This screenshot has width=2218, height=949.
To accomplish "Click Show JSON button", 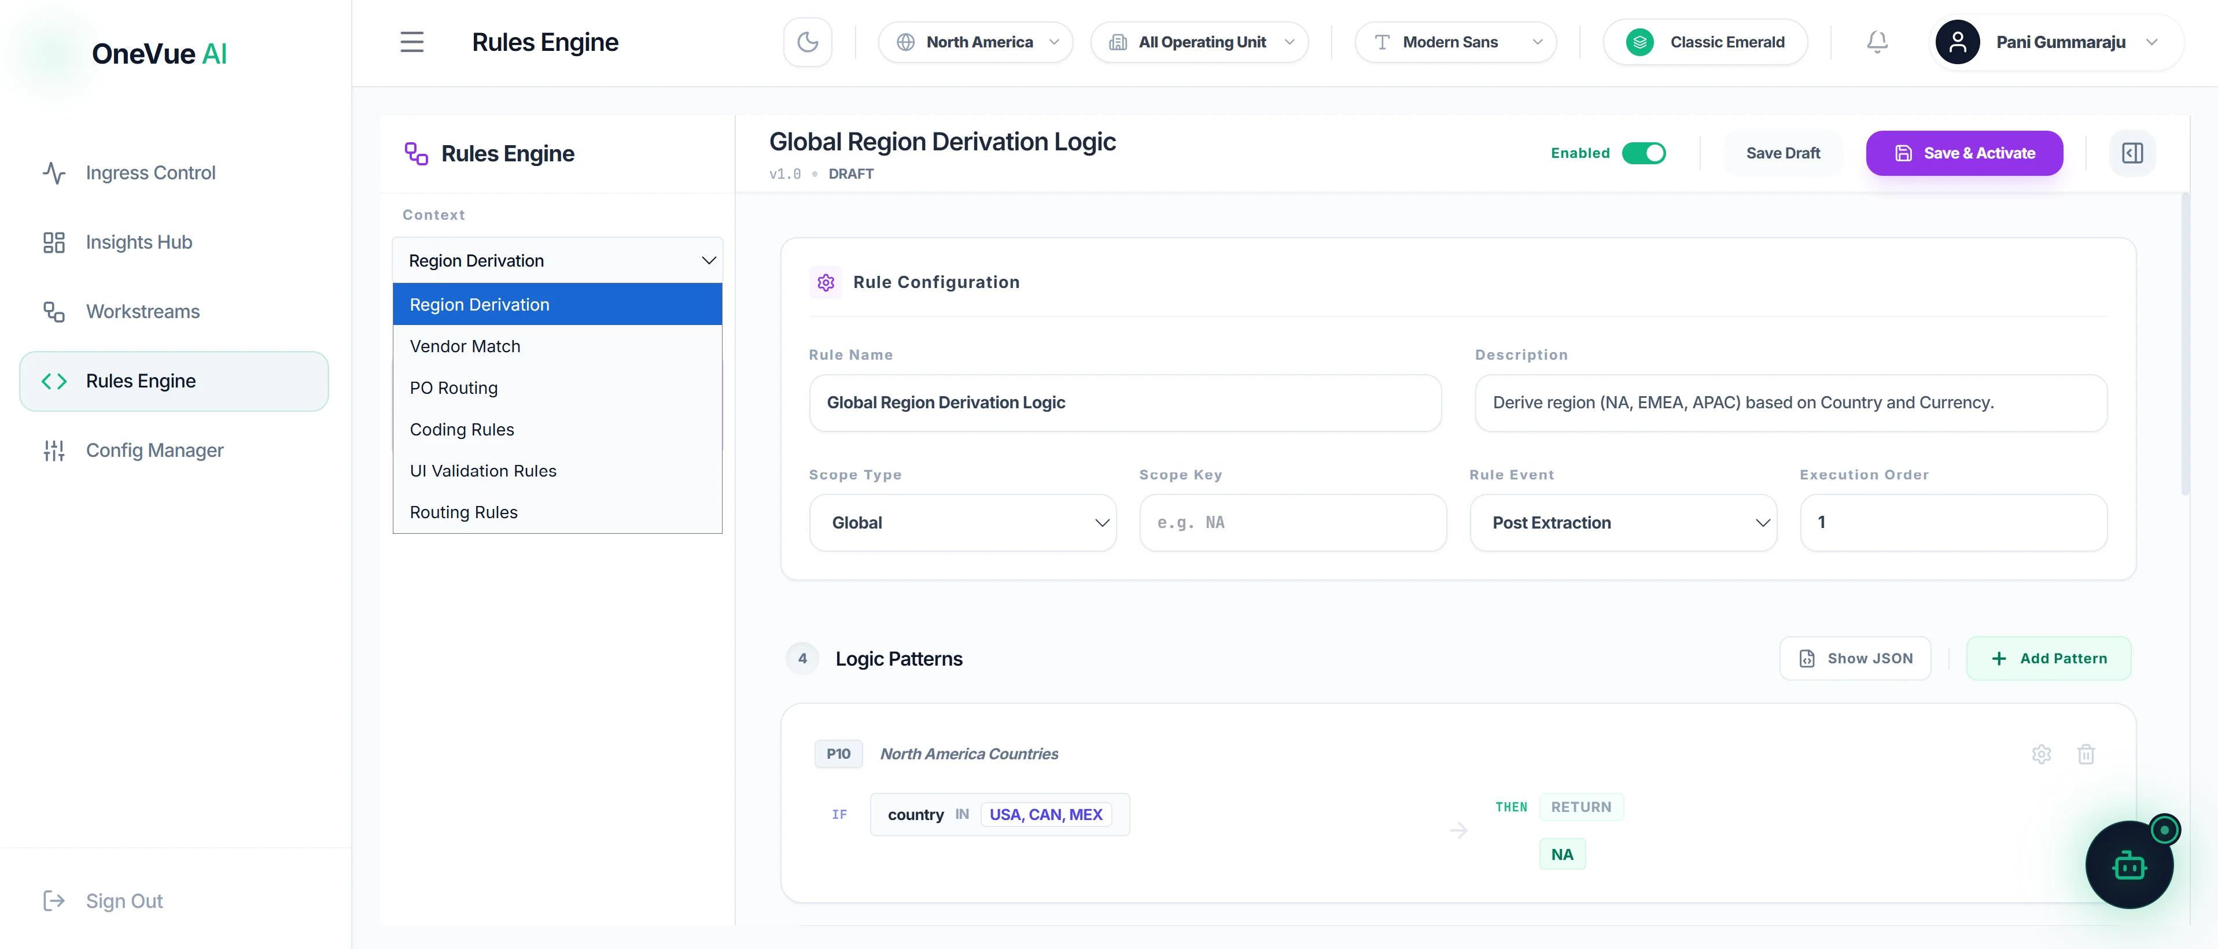I will point(1855,658).
